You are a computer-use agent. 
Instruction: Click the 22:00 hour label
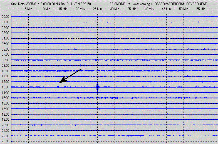click(x=6, y=136)
